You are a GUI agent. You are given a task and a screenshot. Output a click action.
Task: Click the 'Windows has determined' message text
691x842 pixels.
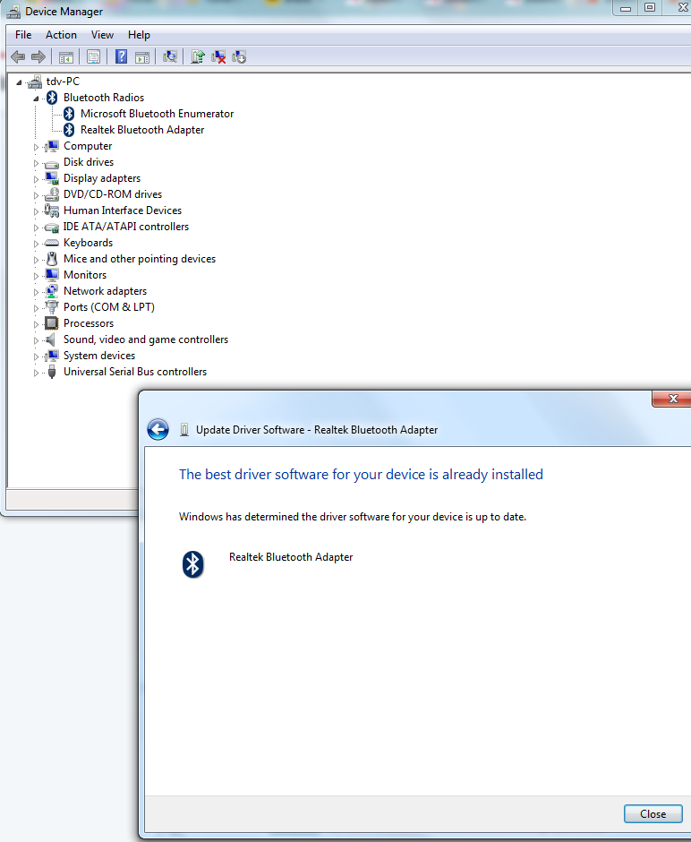353,517
